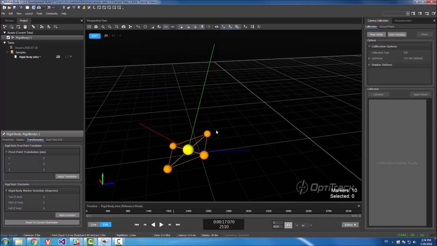Open Visual Studio from the taskbar
Image resolution: width=437 pixels, height=246 pixels.
(x=62, y=242)
